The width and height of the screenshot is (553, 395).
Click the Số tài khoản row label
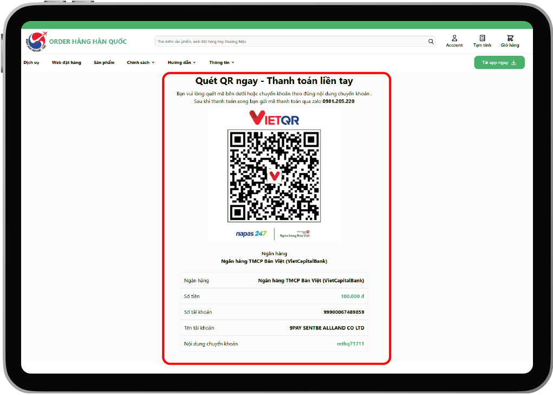[x=198, y=312]
